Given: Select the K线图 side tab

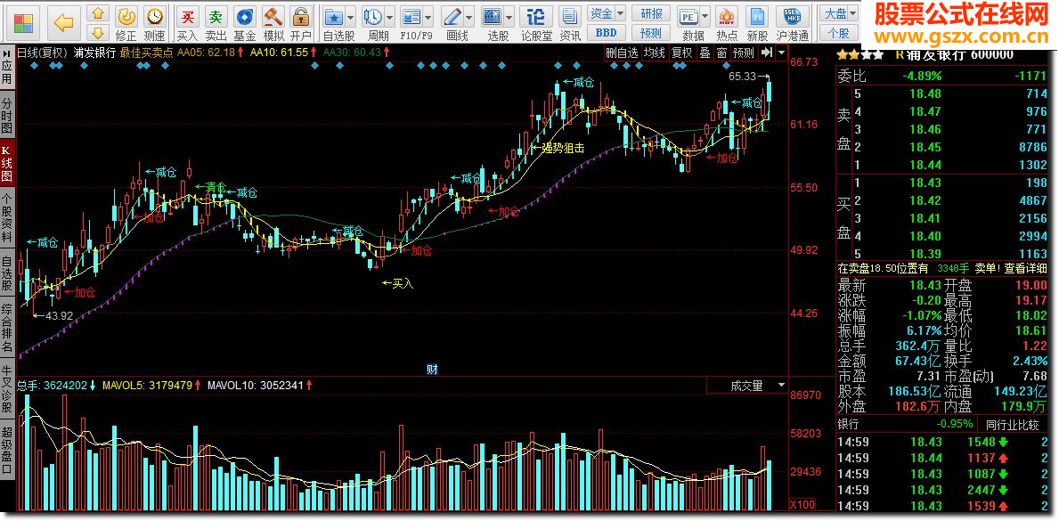Looking at the screenshot, I should tap(7, 163).
